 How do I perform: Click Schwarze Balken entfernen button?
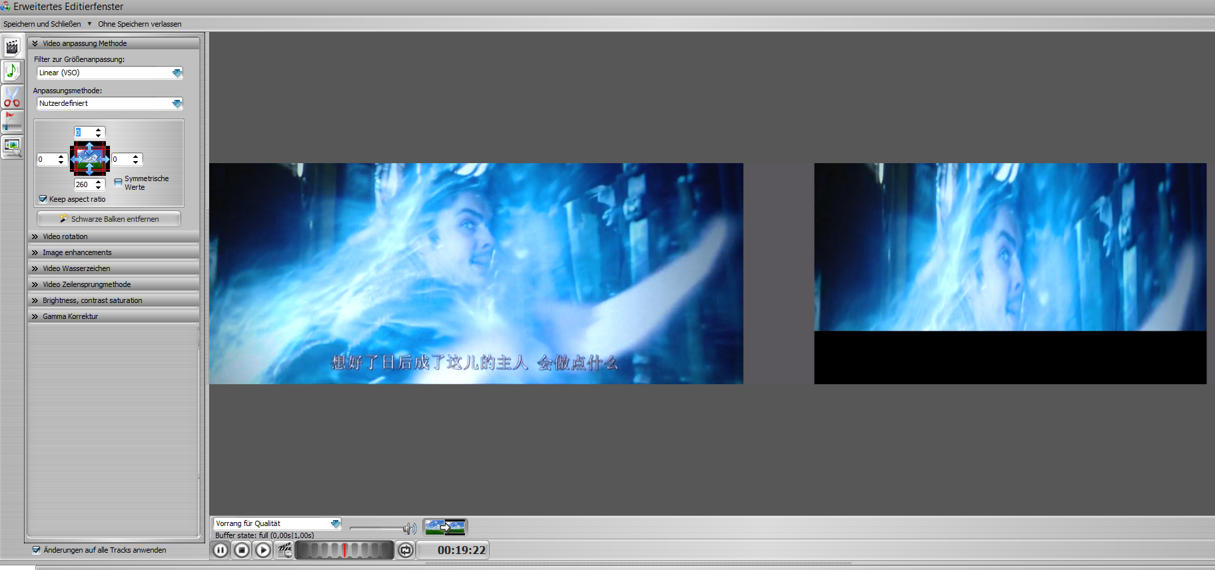(109, 219)
